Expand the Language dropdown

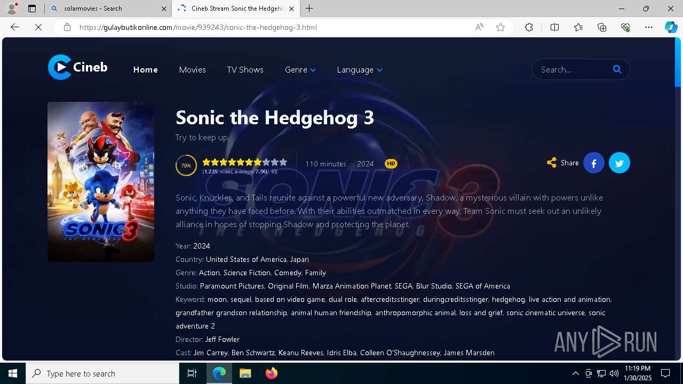pos(360,69)
